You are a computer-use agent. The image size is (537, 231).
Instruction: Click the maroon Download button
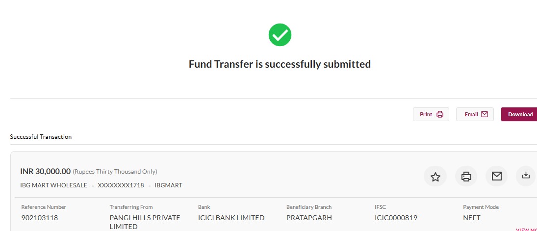pos(519,114)
